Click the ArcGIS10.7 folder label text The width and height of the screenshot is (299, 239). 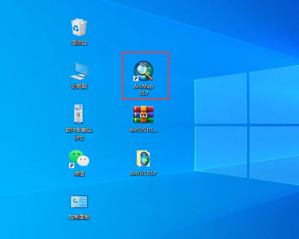click(x=143, y=173)
